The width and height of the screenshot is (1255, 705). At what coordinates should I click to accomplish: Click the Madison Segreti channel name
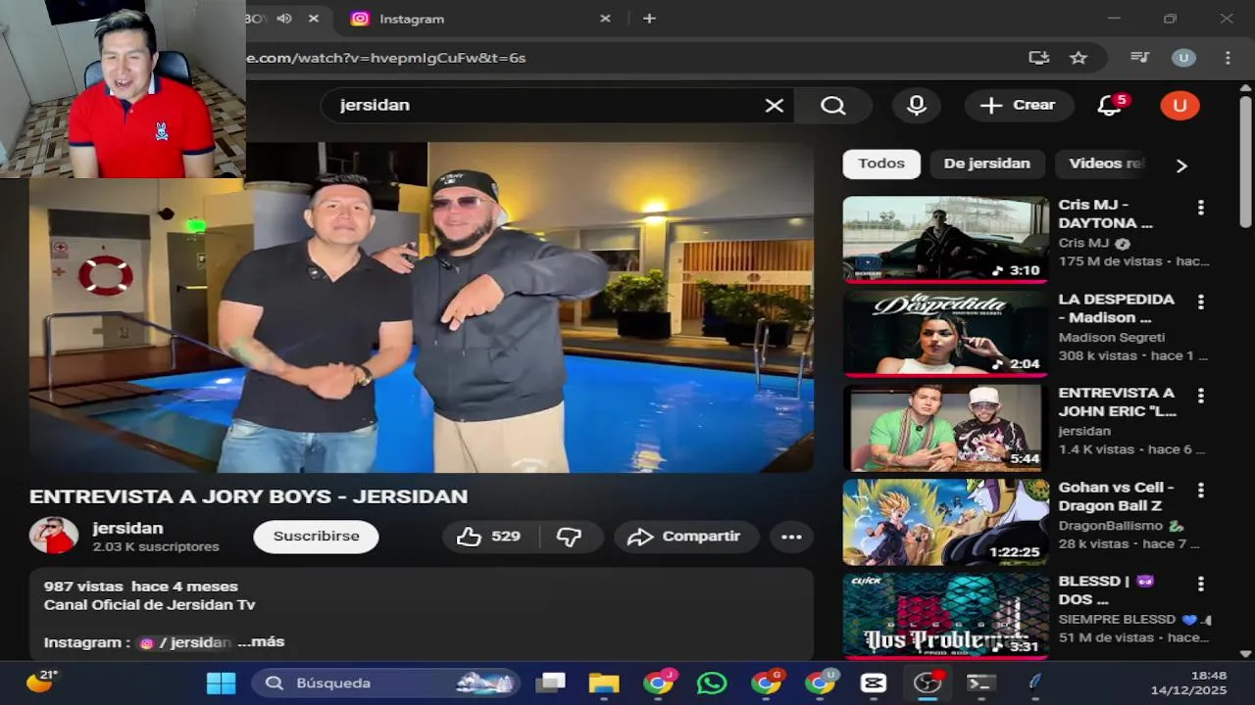tap(1112, 337)
